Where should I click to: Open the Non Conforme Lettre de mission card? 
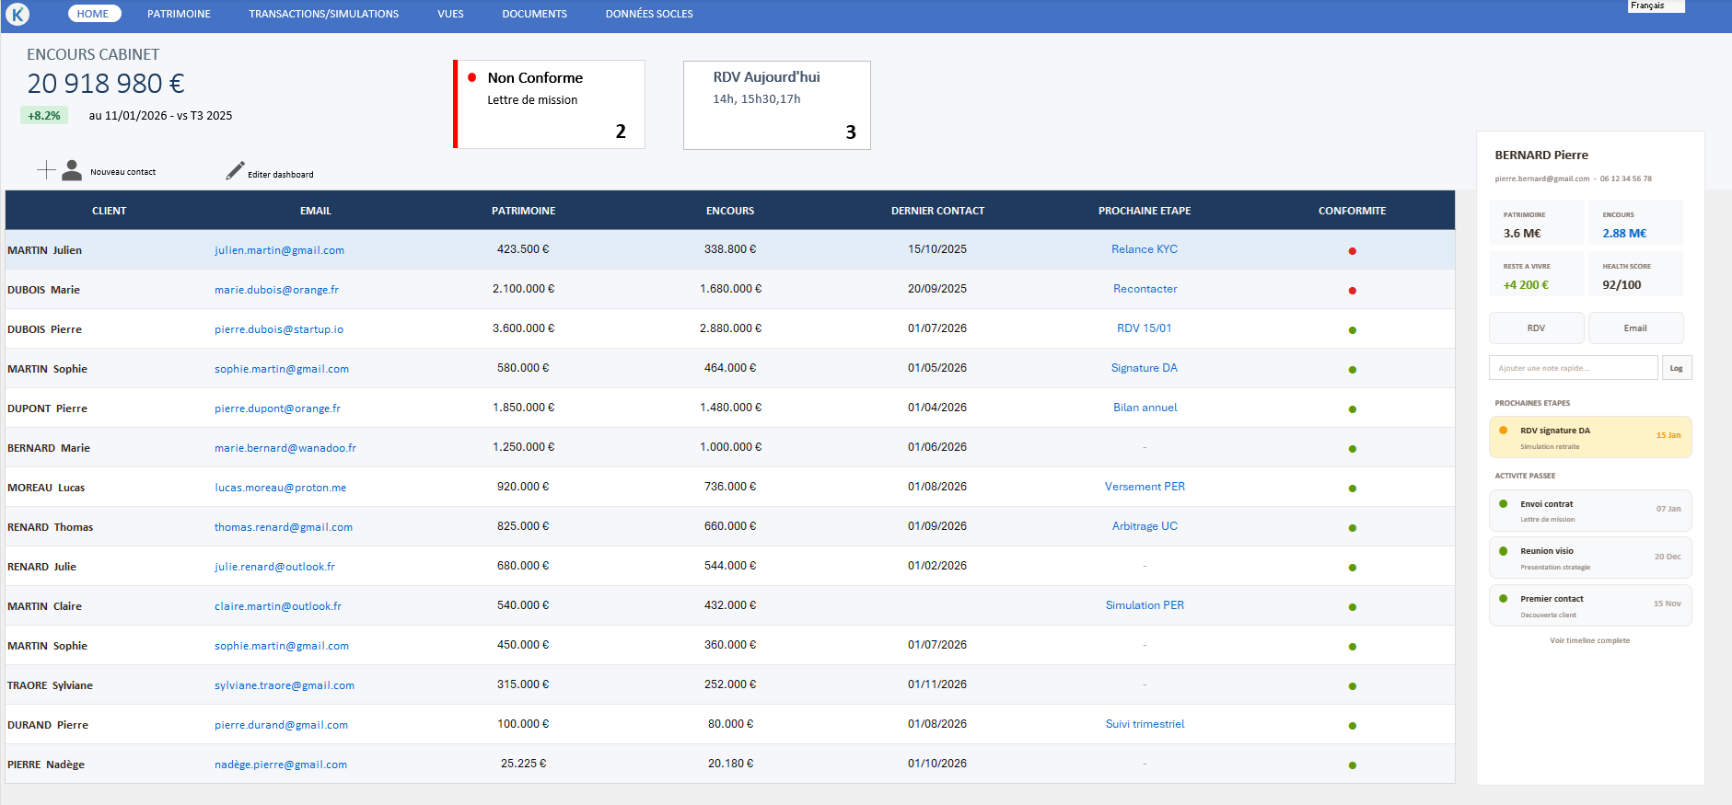[x=549, y=104]
